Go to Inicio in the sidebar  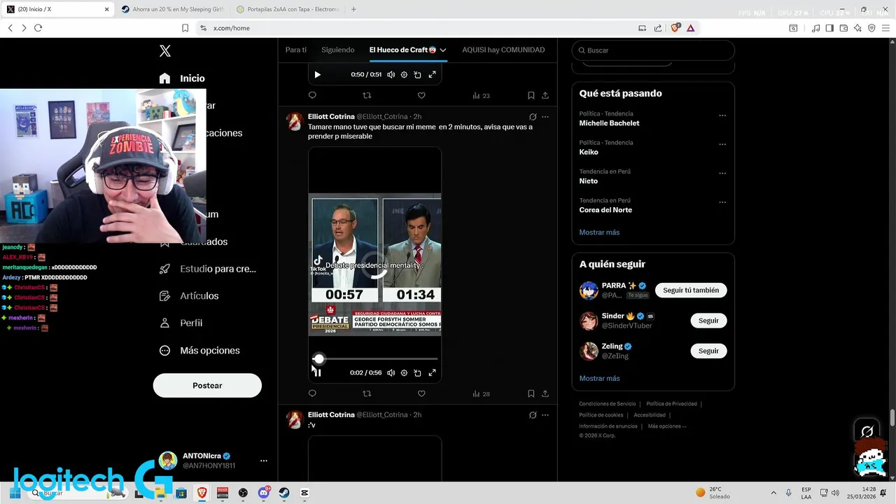(x=182, y=78)
